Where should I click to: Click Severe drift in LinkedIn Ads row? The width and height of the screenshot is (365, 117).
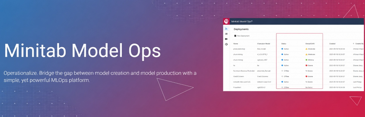click(309, 82)
